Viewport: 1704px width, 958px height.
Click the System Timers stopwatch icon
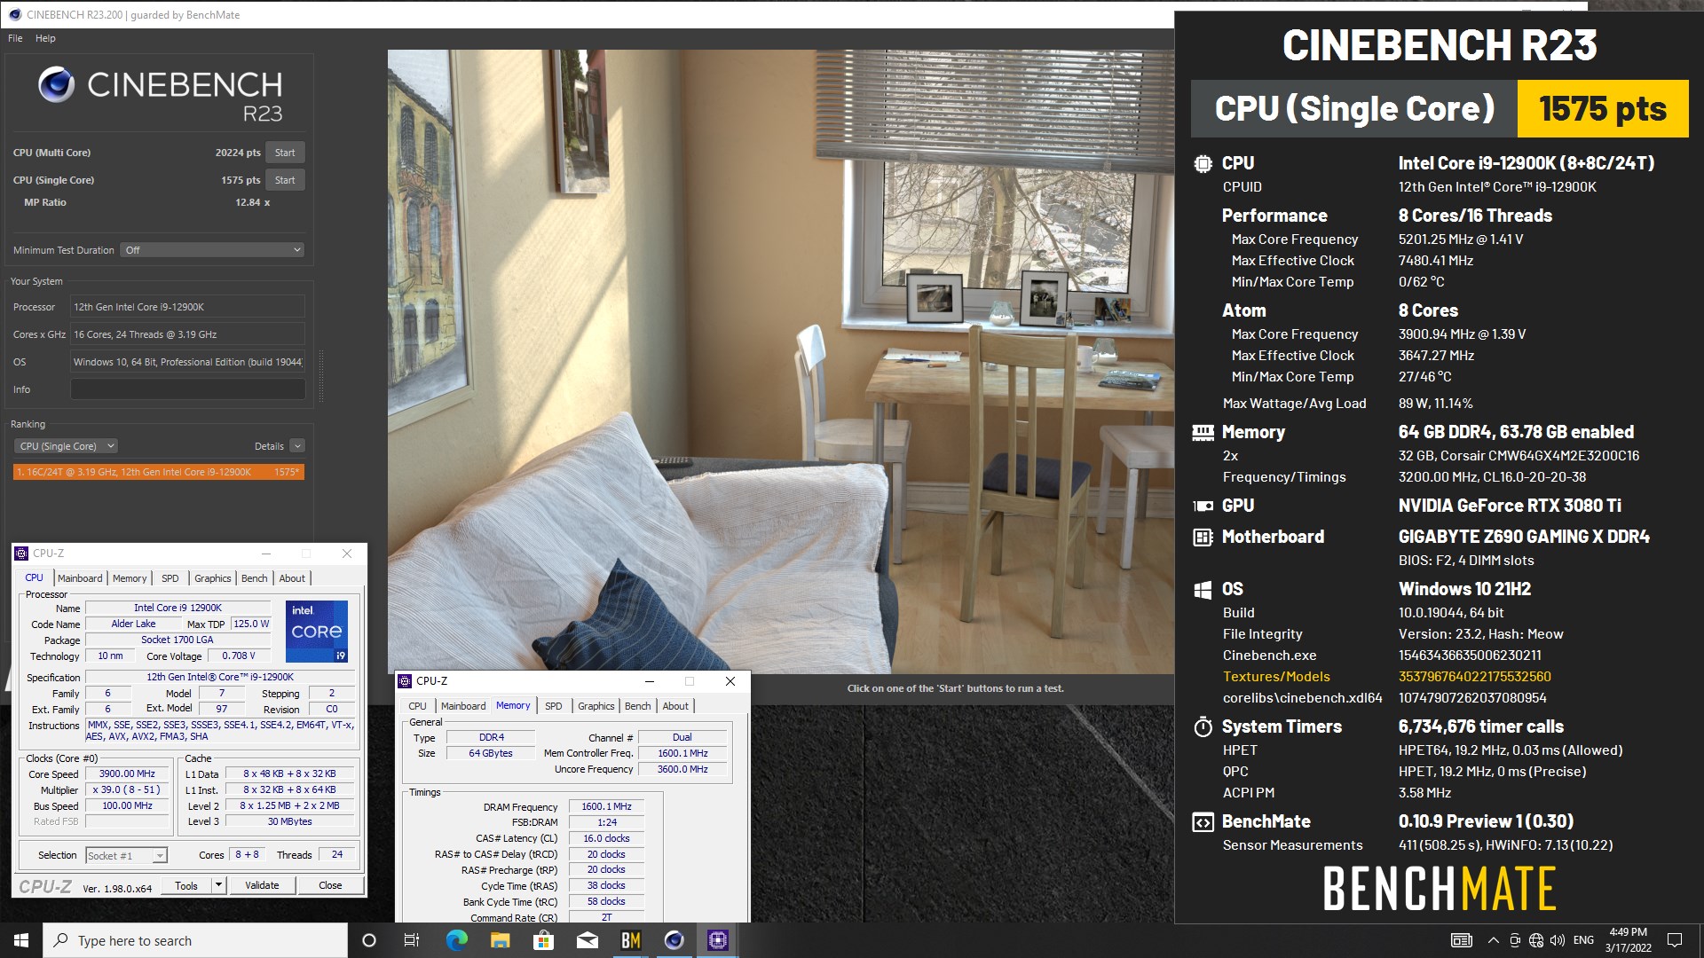click(x=1203, y=727)
